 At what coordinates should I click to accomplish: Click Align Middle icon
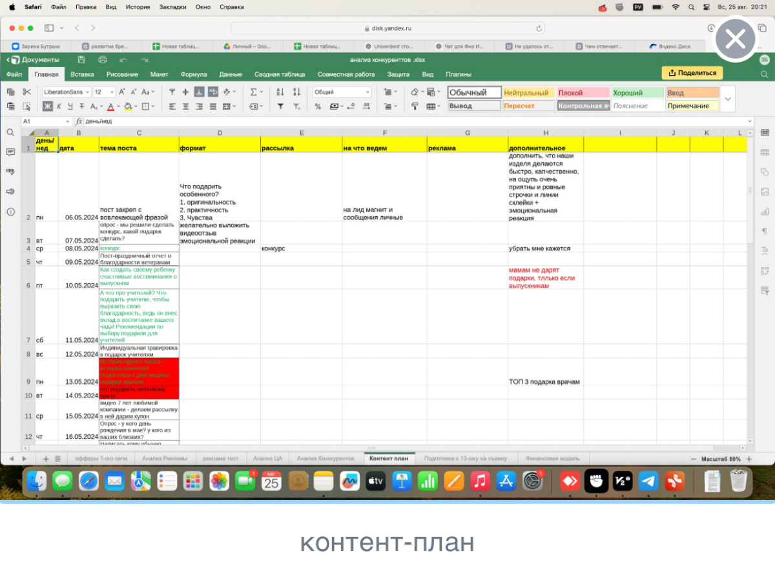(x=186, y=92)
